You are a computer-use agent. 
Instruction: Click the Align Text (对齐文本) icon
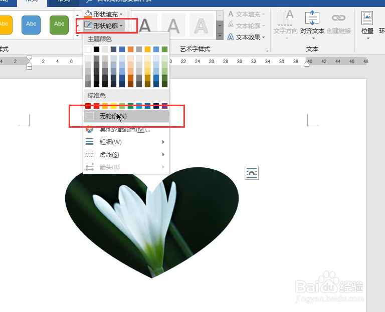click(x=312, y=18)
